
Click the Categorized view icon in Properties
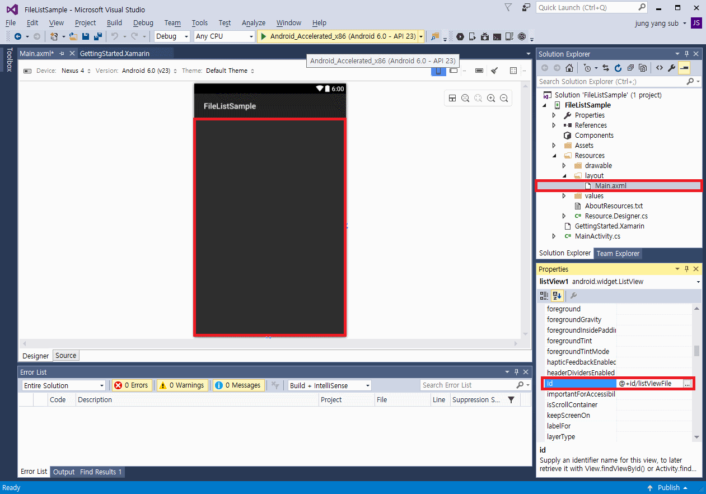pyautogui.click(x=544, y=296)
